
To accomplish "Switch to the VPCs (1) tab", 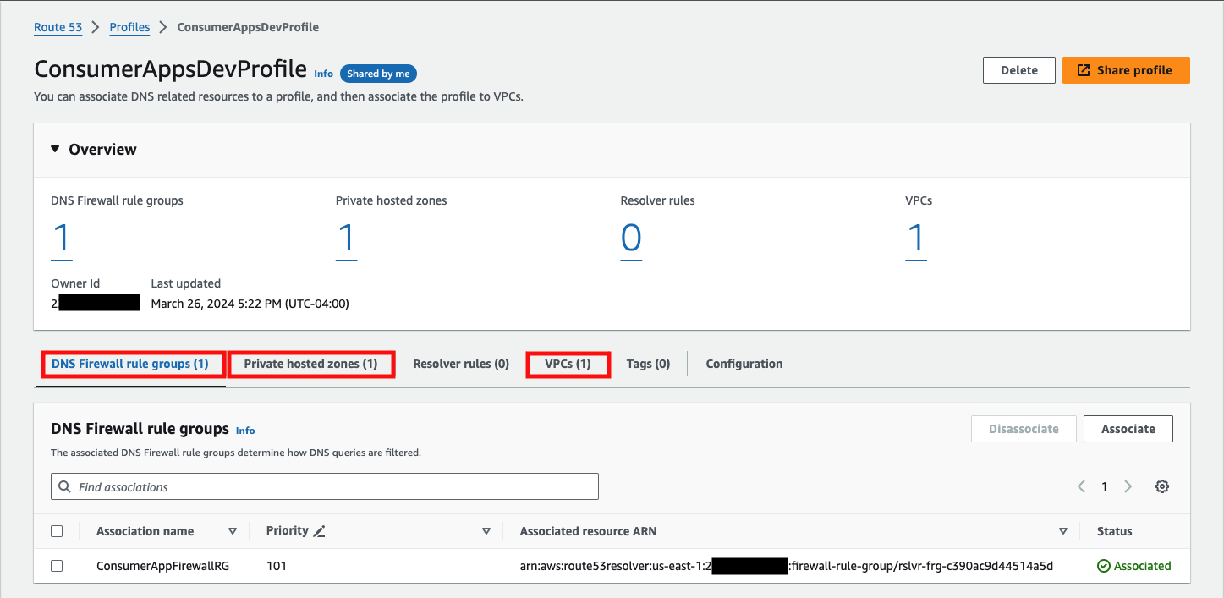I will pyautogui.click(x=568, y=364).
